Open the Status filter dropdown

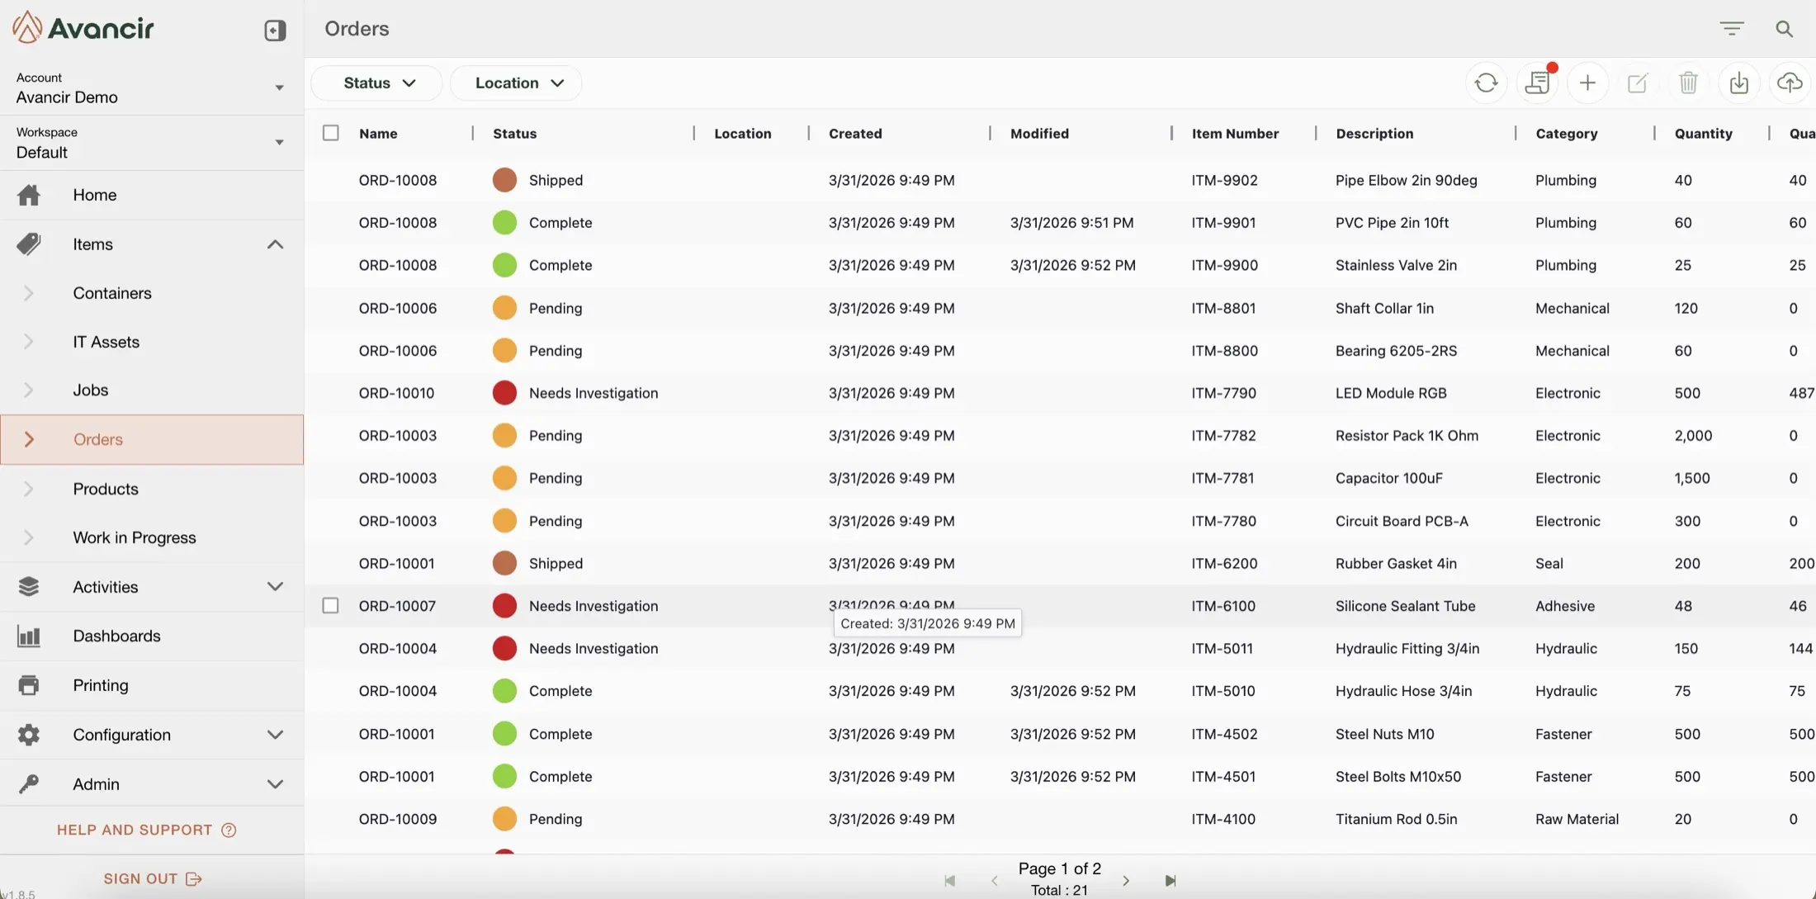(x=378, y=83)
